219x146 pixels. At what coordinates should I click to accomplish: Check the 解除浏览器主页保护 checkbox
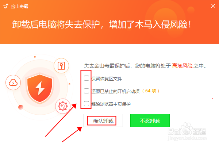(87, 104)
